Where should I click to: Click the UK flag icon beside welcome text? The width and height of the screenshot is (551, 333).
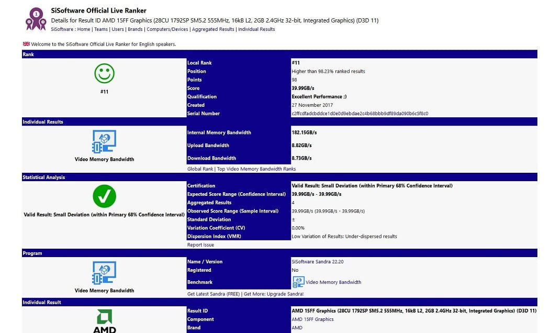[x=26, y=44]
